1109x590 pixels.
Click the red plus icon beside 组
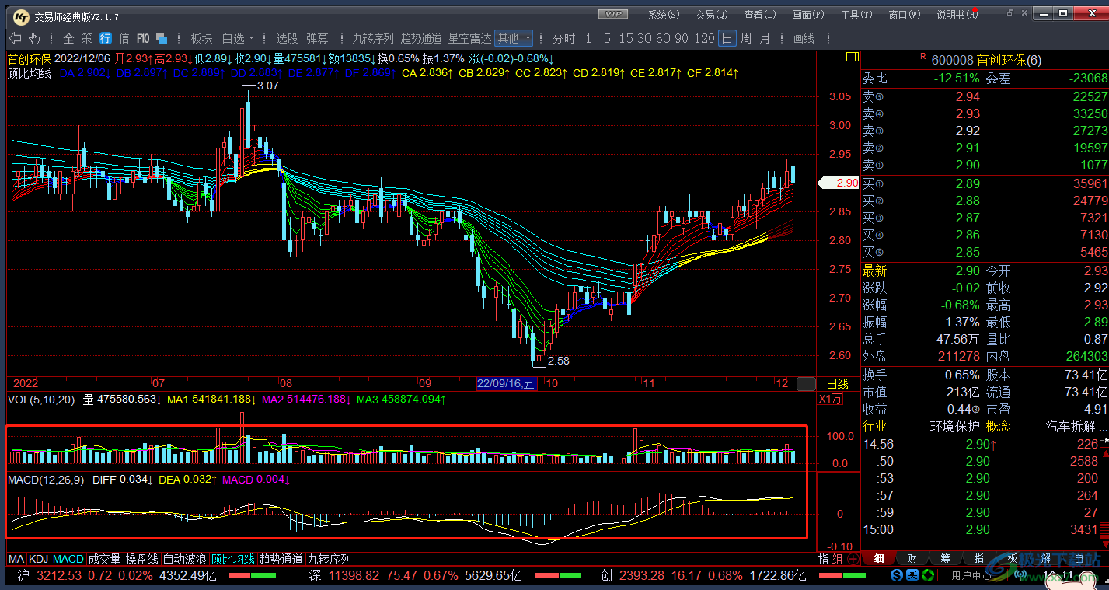tap(853, 559)
